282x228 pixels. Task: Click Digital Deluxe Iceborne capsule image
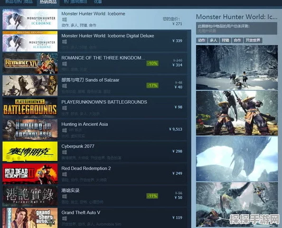tap(30, 41)
